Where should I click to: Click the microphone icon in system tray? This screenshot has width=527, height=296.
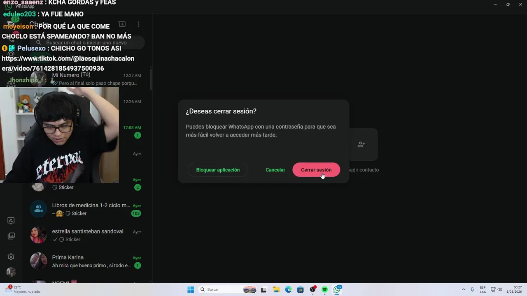point(472,289)
